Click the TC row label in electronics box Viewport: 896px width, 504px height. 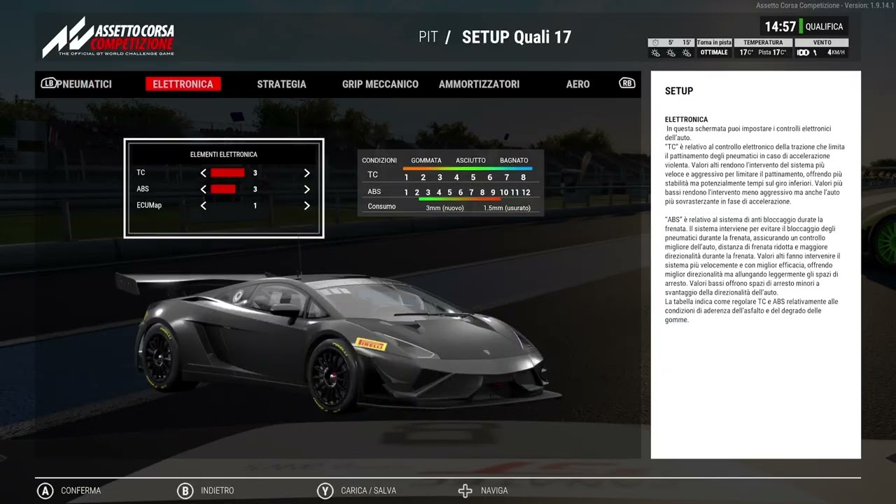(x=141, y=173)
